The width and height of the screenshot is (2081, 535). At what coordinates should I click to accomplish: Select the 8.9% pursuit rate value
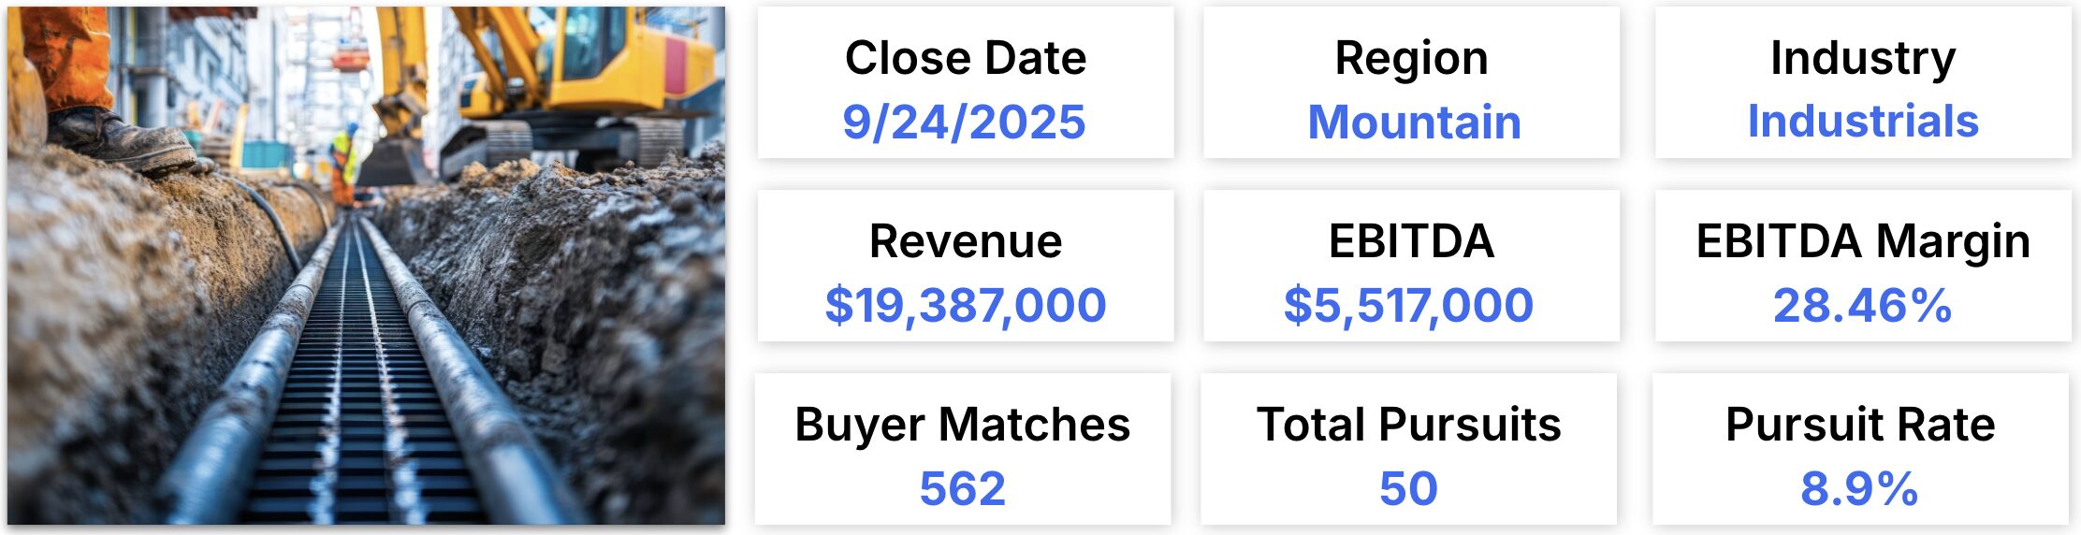tap(1859, 488)
